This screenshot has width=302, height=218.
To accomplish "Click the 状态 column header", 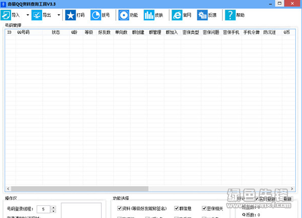I will pos(56,32).
